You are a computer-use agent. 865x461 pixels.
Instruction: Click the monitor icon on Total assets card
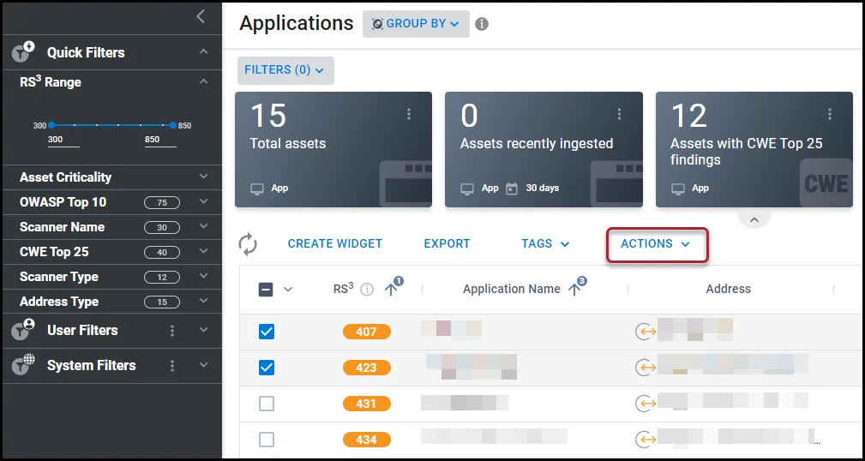tap(257, 189)
